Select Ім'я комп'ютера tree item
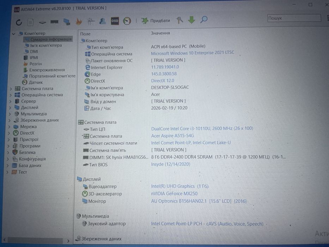Viewport: 329px width, 247px height. point(43,46)
